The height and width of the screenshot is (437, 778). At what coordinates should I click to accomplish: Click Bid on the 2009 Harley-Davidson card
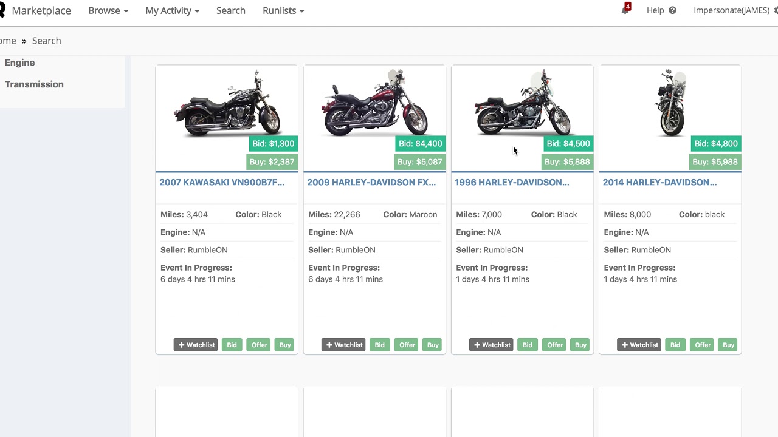pyautogui.click(x=379, y=345)
